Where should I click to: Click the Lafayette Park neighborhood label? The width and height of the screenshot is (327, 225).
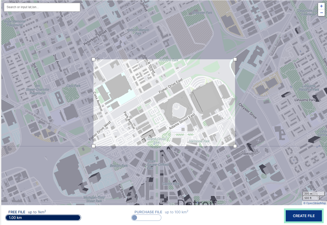click(305, 100)
